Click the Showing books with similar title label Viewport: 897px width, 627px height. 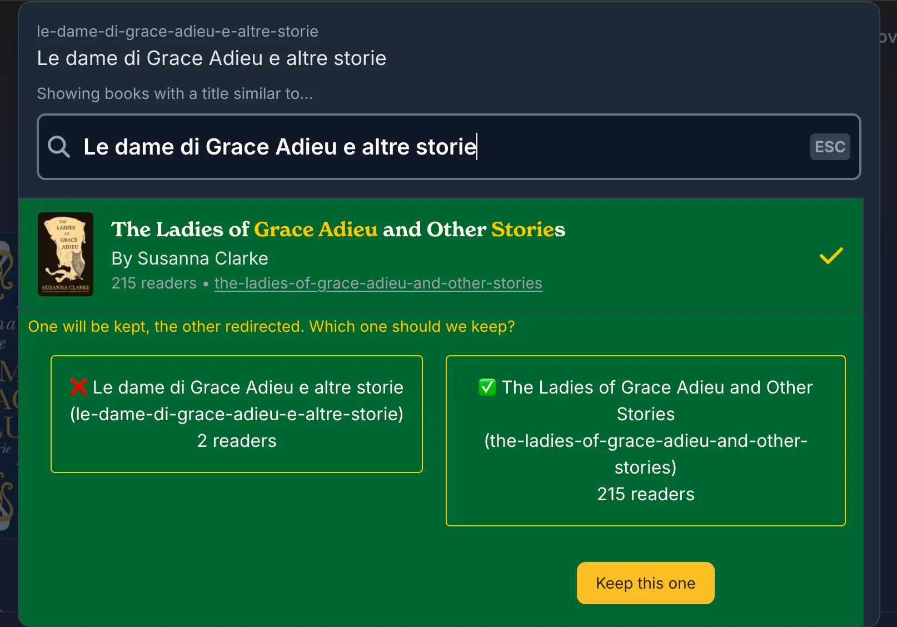tap(175, 94)
